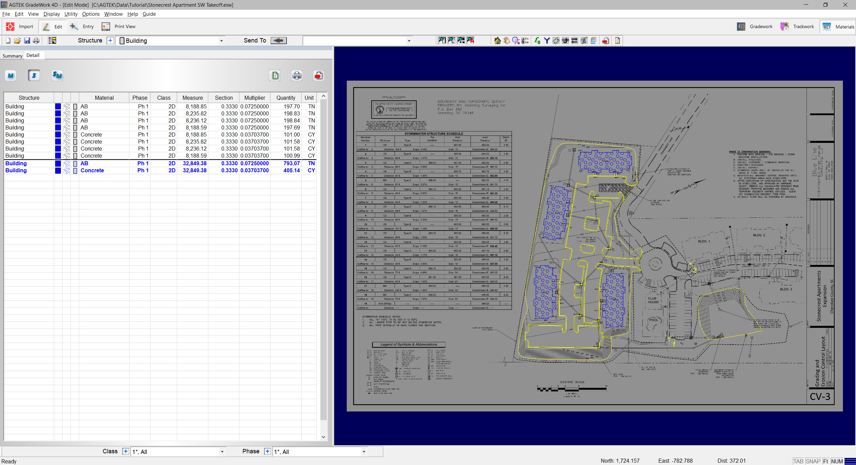This screenshot has width=856, height=465.
Task: Click the table scrollbar up arrow
Action: [x=323, y=96]
